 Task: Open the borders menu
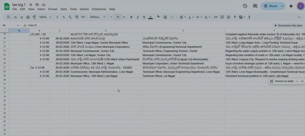click(165, 17)
